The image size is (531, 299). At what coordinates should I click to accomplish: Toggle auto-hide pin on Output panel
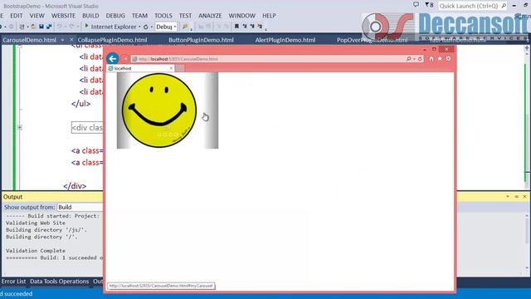pos(516,196)
